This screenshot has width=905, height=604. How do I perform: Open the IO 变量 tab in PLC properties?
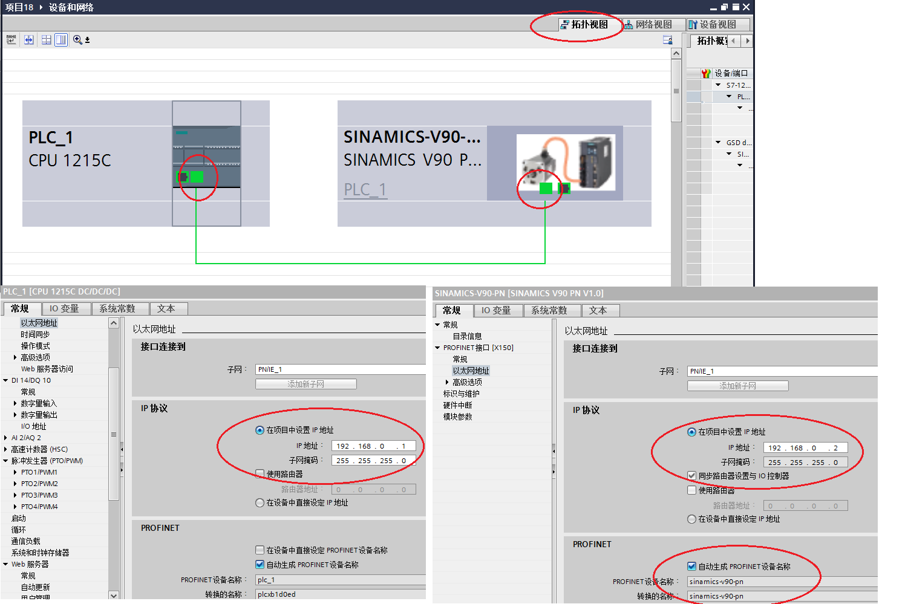pos(65,308)
